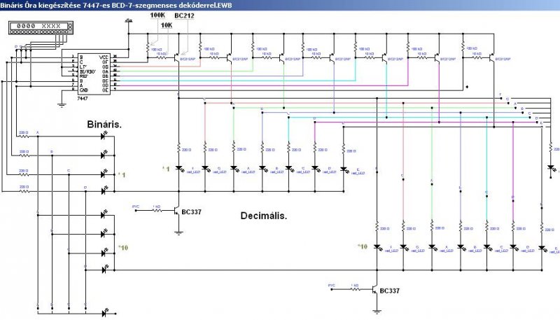Select the OF output pin on the 7447
Image resolution: width=560 pixels, height=320 pixels.
tap(105, 62)
